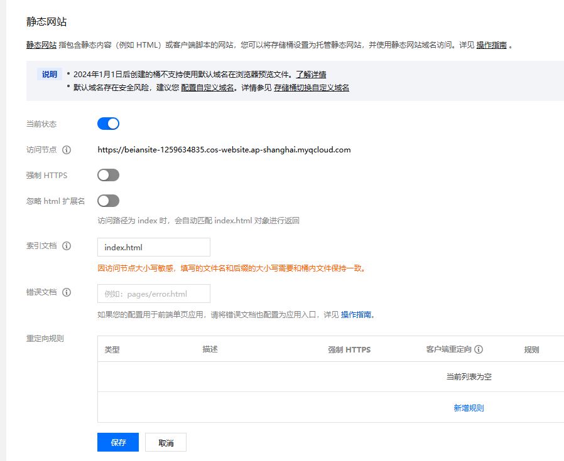Viewport: 564px width, 461px height.
Task: Focus the index.html index document field
Action: point(154,247)
